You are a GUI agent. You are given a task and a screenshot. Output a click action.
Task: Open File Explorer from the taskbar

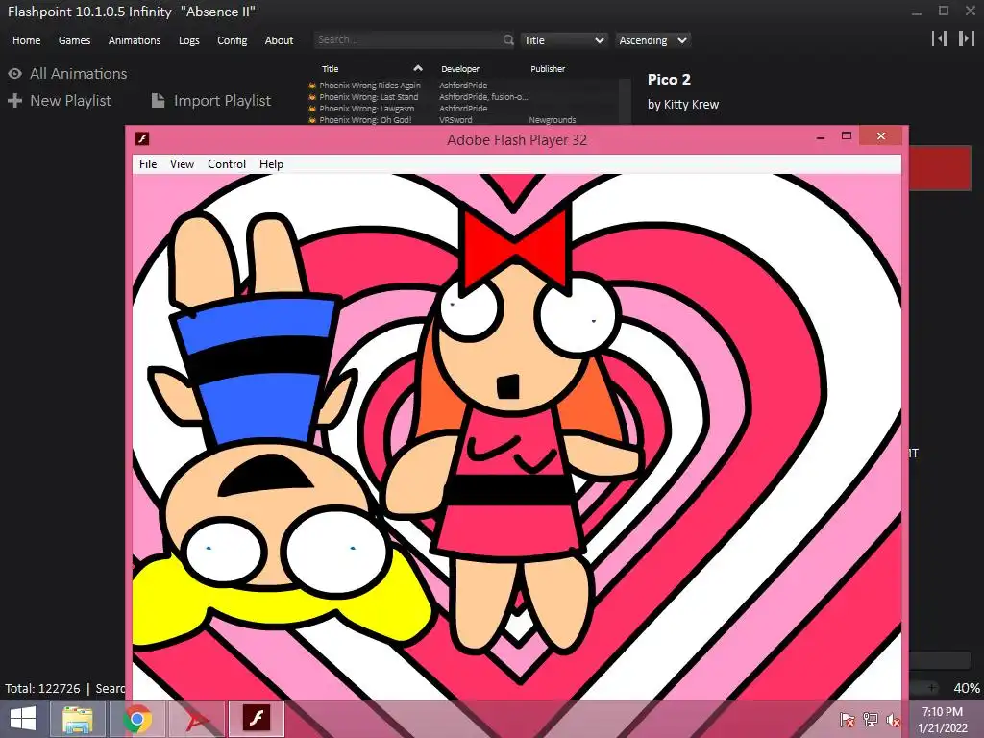[78, 718]
